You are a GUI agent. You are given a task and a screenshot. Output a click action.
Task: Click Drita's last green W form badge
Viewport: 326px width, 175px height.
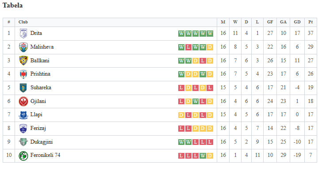pyautogui.click(x=210, y=34)
